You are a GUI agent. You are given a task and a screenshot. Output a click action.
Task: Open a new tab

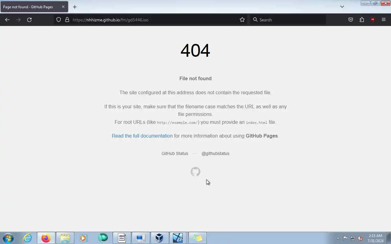pos(75,7)
